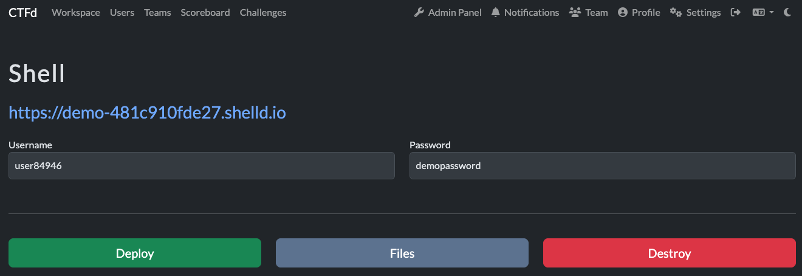Image resolution: width=802 pixels, height=276 pixels.
Task: Click the Settings gears icon
Action: 676,12
